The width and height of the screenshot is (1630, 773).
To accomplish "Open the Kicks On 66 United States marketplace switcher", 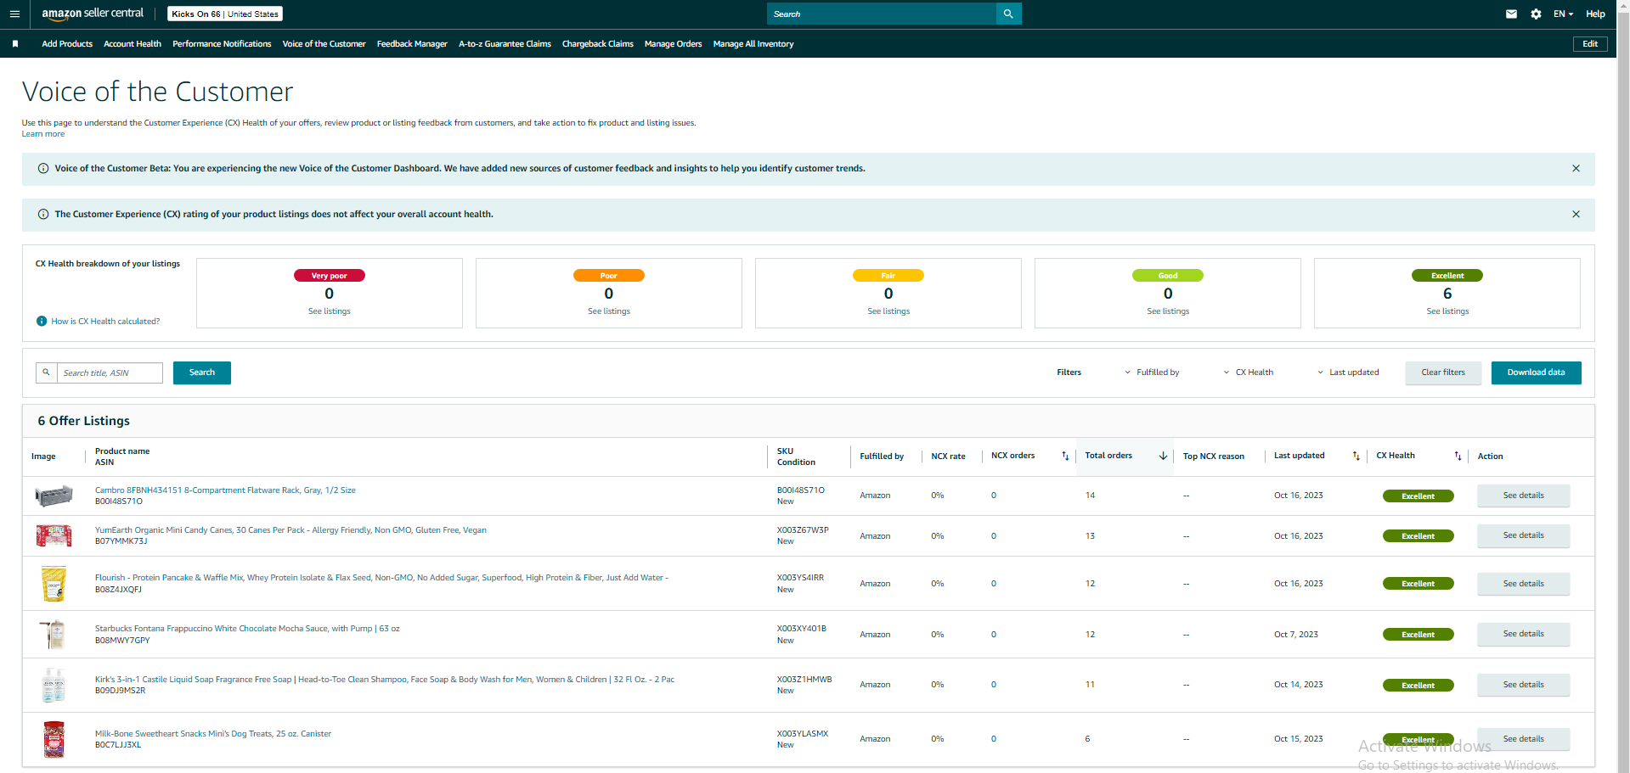I will tap(225, 14).
